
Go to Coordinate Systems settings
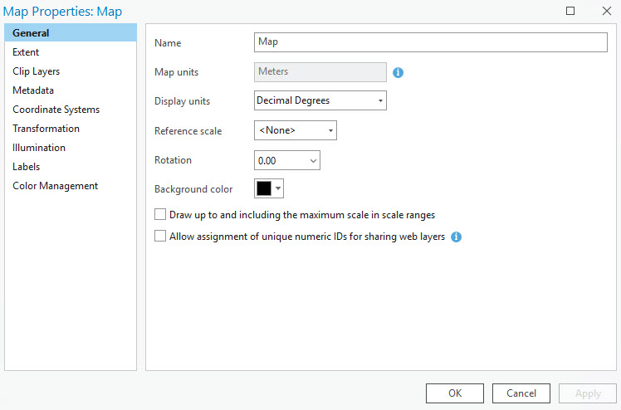pyautogui.click(x=56, y=110)
